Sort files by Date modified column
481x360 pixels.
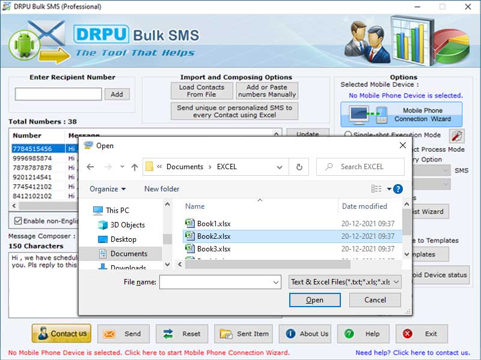pos(364,206)
